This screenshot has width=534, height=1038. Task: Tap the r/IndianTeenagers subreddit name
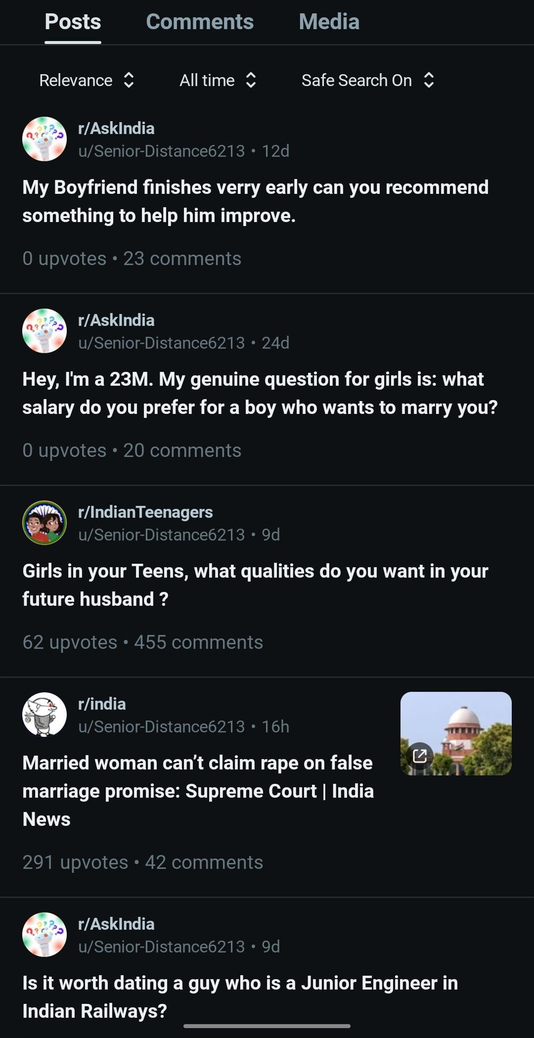pos(145,512)
